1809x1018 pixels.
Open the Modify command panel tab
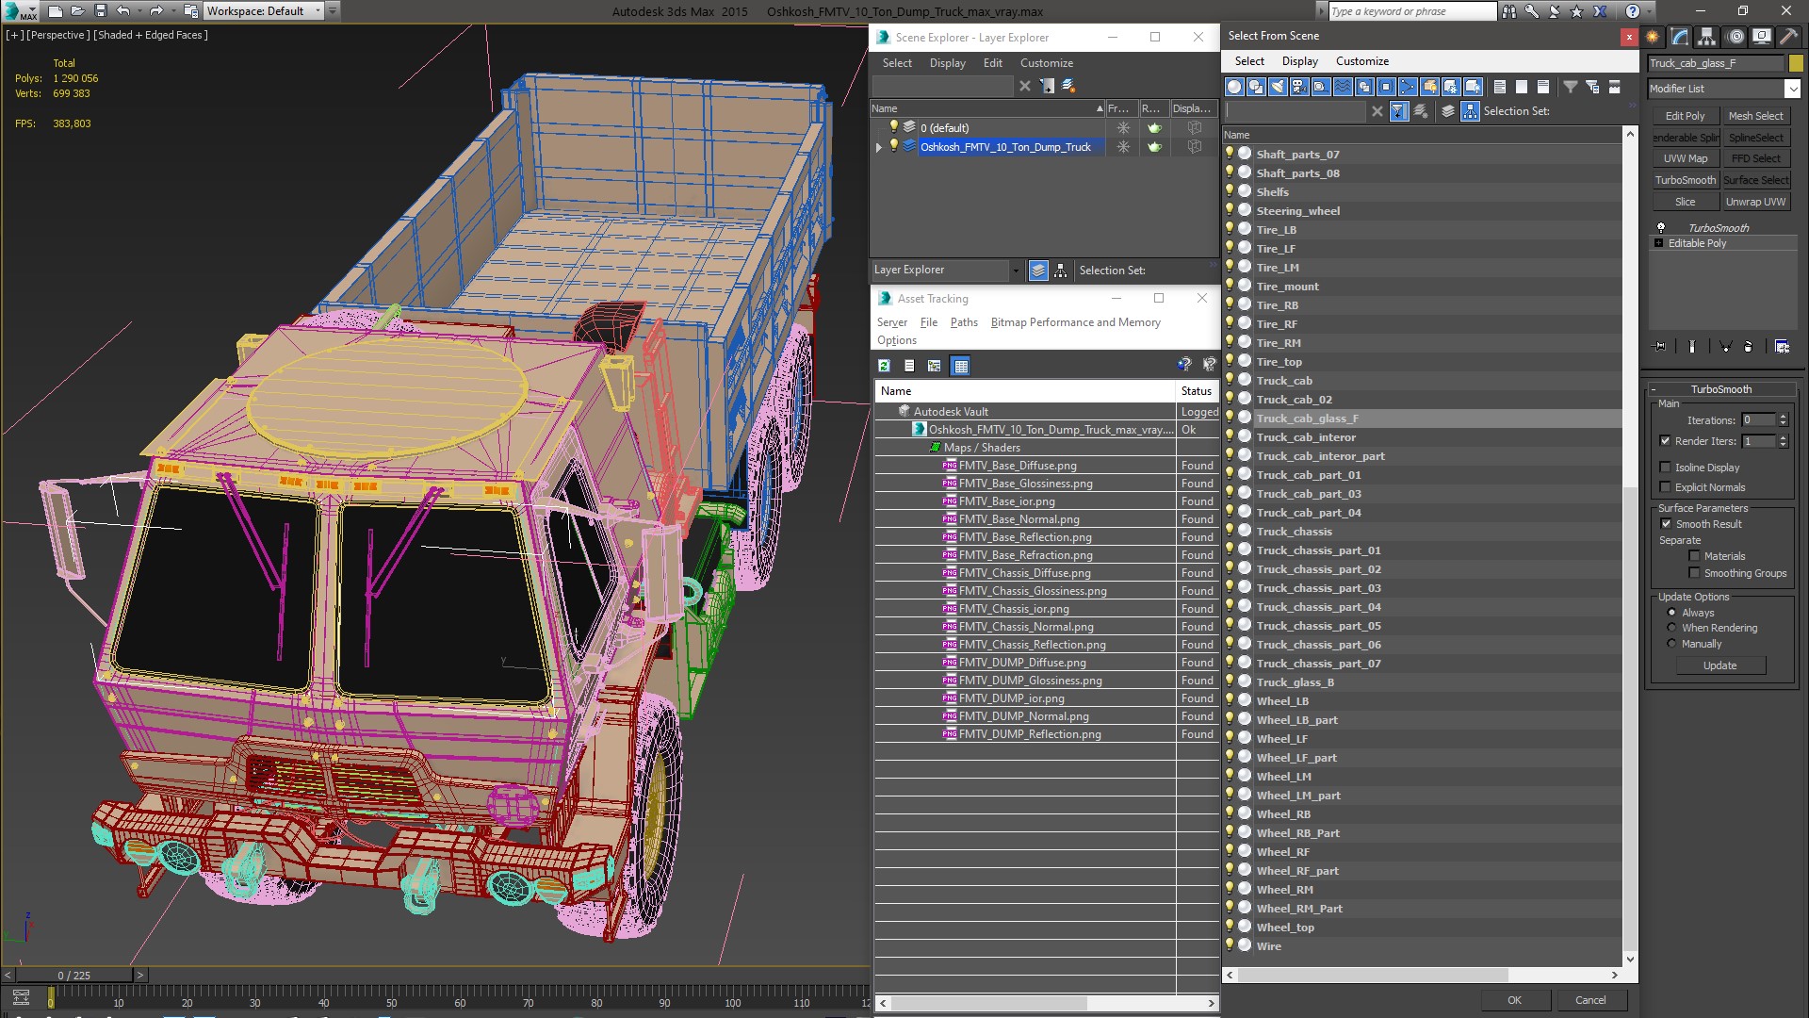[1680, 37]
